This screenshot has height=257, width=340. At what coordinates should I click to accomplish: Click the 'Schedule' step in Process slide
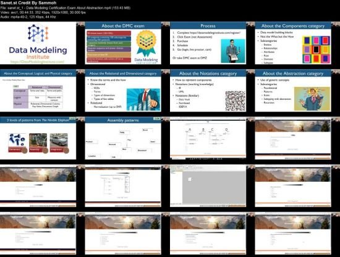click(182, 46)
